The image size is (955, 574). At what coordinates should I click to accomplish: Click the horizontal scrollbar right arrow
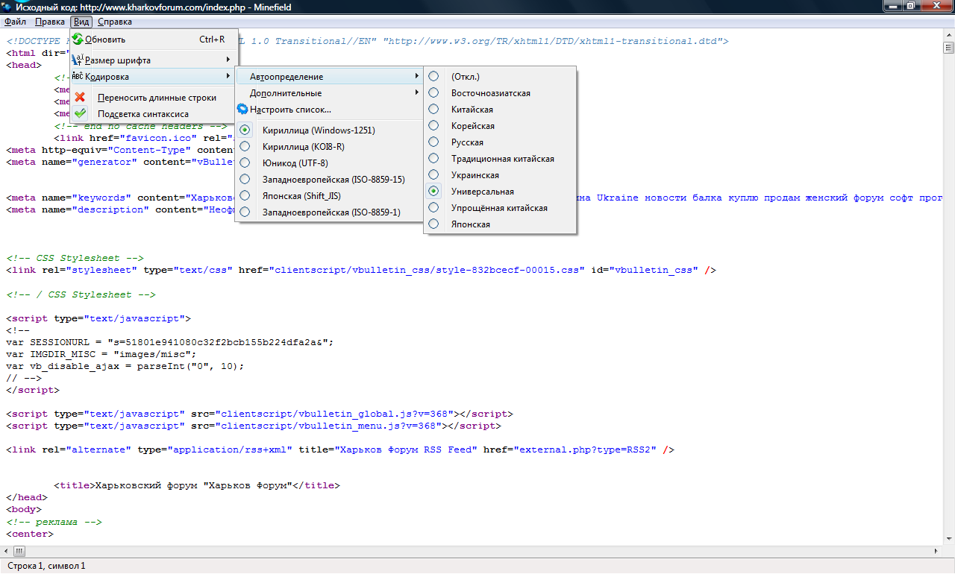coord(936,551)
